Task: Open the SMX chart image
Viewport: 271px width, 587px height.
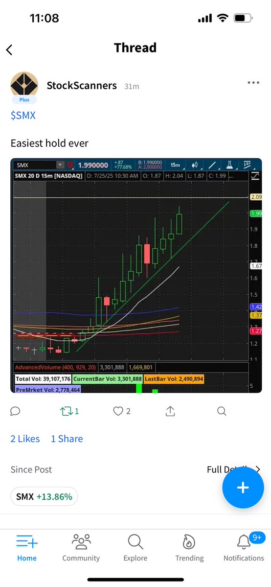Action: point(136,275)
